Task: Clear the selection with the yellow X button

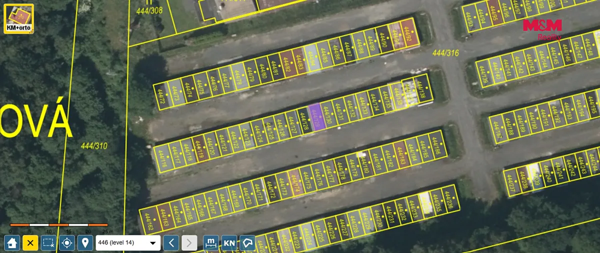Action: click(x=30, y=243)
